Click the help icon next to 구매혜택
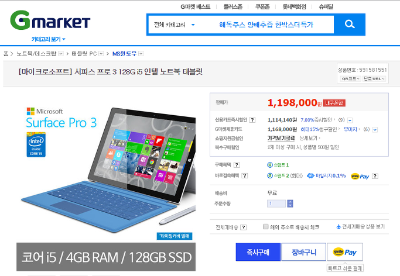Screen dimensions: 400x276 pyautogui.click(x=237, y=165)
